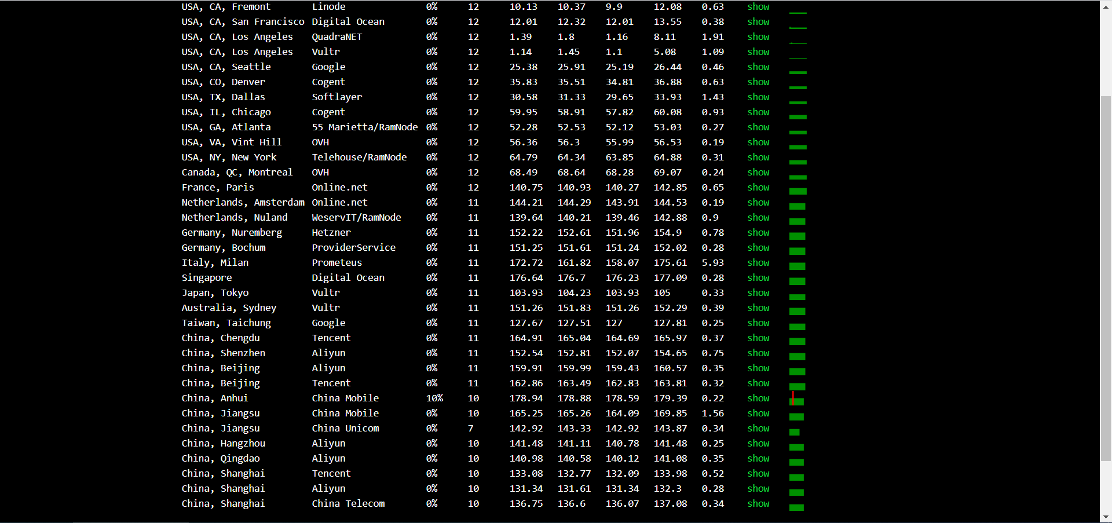Open show link for China, Anhui row
The image size is (1112, 523).
click(x=758, y=398)
